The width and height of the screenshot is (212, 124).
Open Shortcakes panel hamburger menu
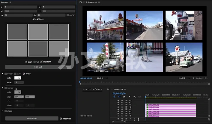point(10,2)
